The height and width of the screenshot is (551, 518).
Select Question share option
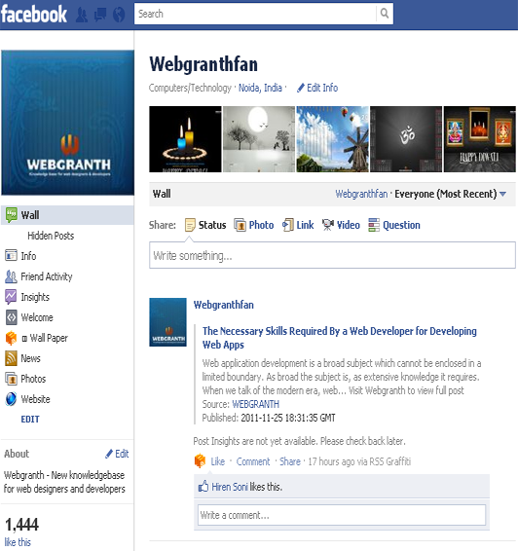[401, 225]
